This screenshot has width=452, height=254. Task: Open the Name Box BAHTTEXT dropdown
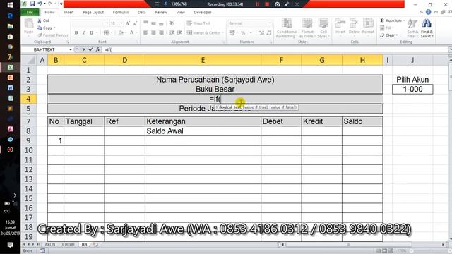point(71,49)
